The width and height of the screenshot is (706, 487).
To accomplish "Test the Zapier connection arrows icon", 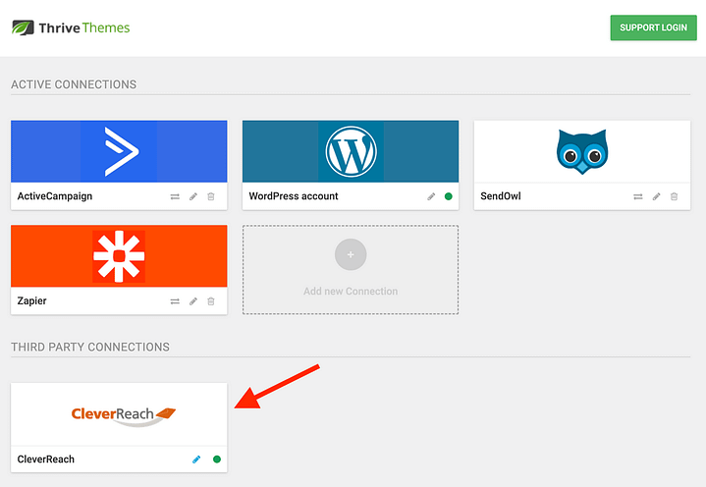I will [175, 301].
